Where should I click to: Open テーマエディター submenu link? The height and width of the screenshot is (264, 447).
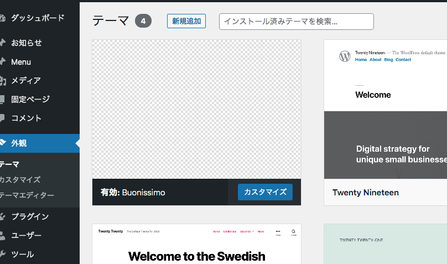[27, 195]
